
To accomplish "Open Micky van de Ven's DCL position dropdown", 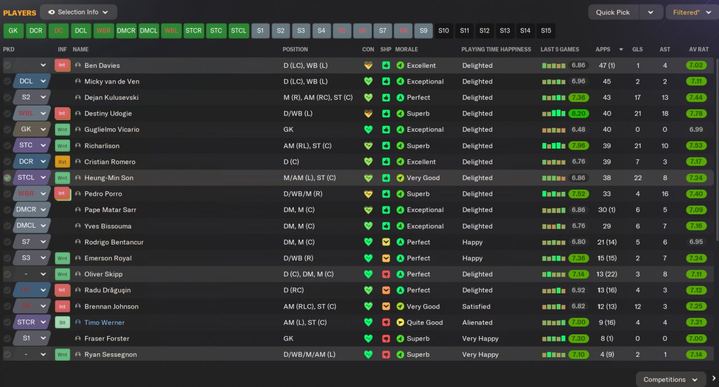I will pyautogui.click(x=31, y=81).
